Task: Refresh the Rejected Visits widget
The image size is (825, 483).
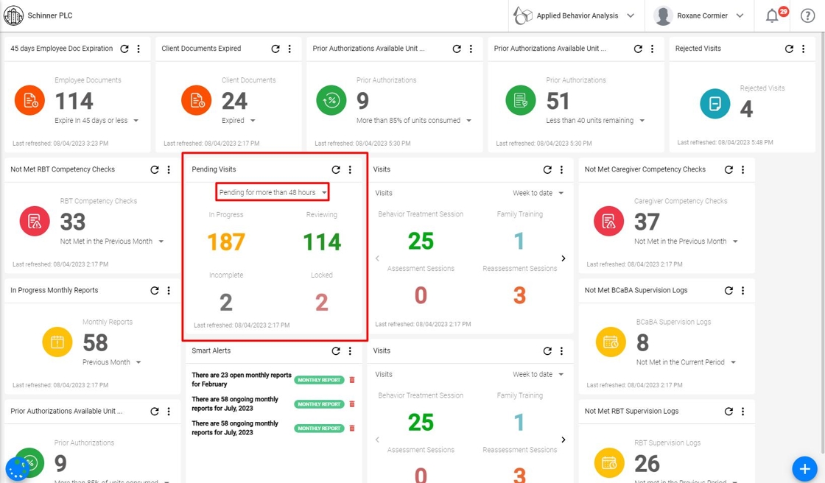Action: (789, 49)
